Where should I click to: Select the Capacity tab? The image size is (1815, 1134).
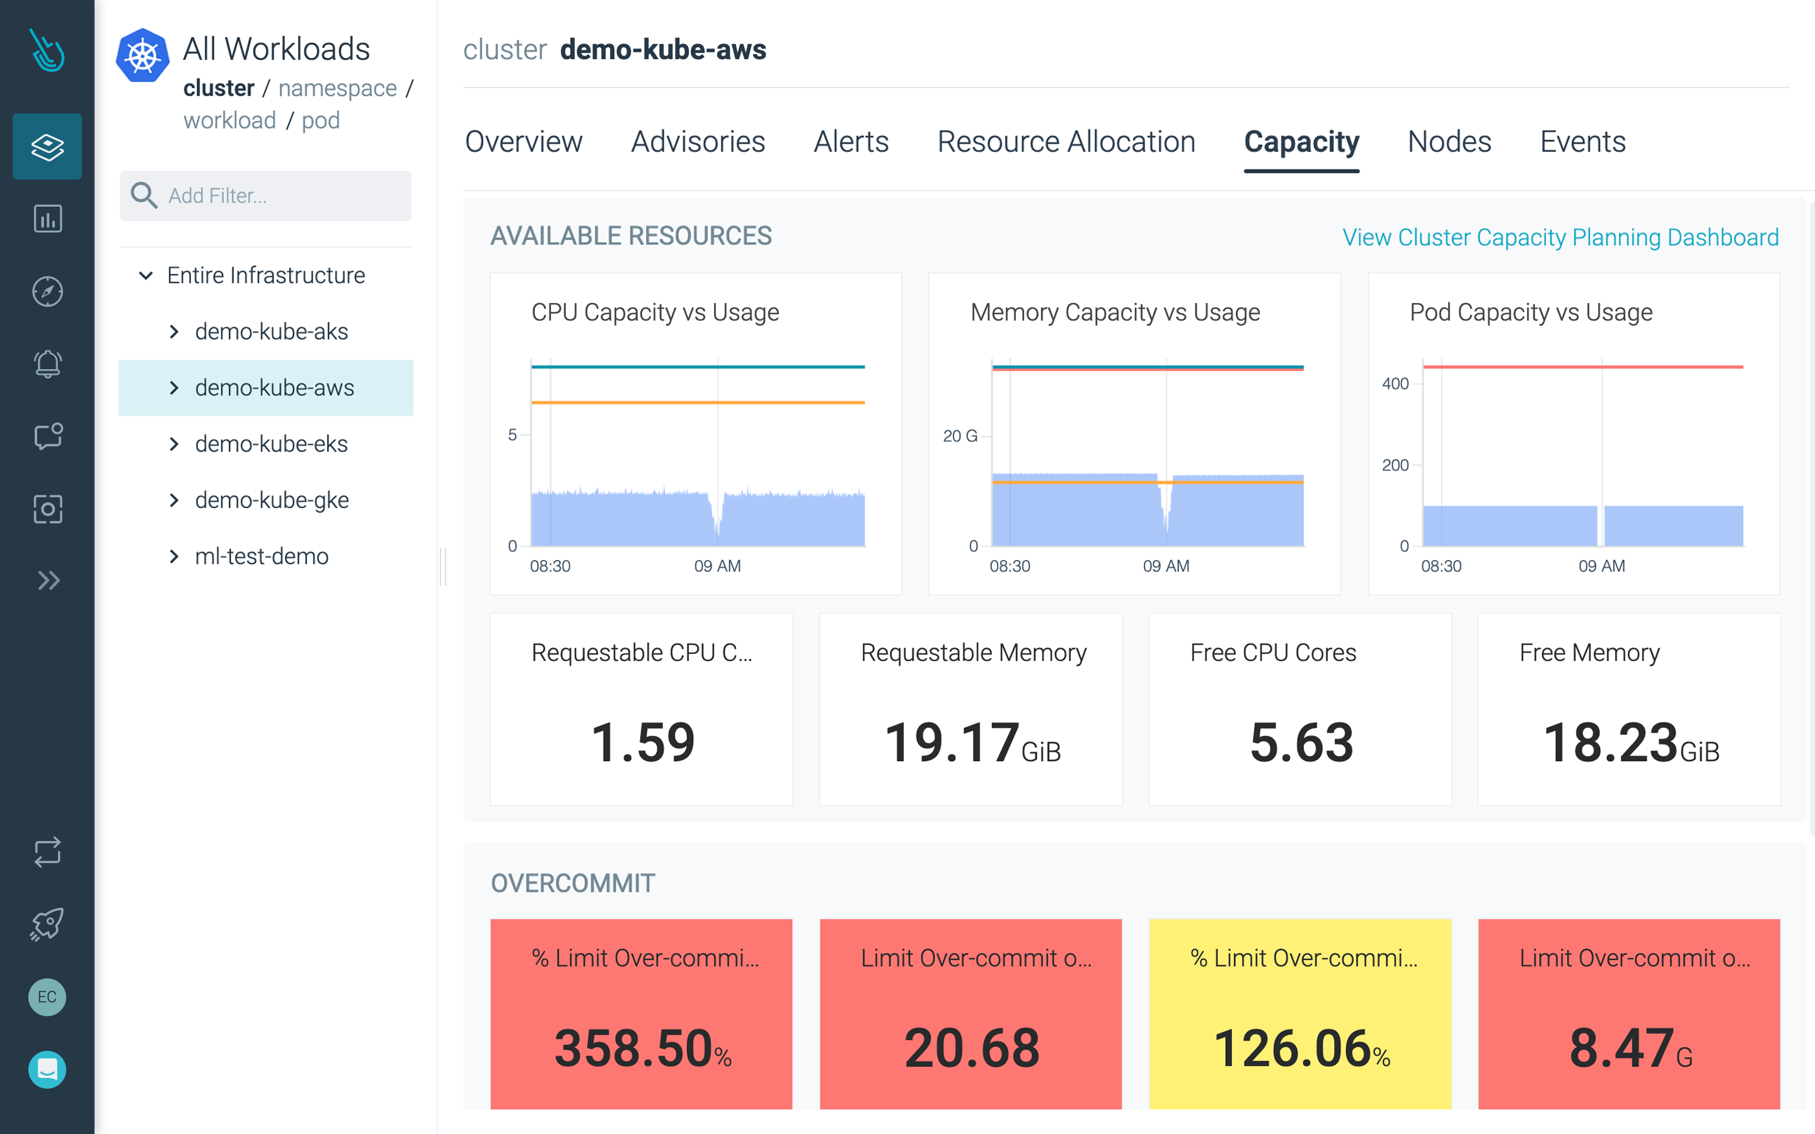pyautogui.click(x=1301, y=142)
